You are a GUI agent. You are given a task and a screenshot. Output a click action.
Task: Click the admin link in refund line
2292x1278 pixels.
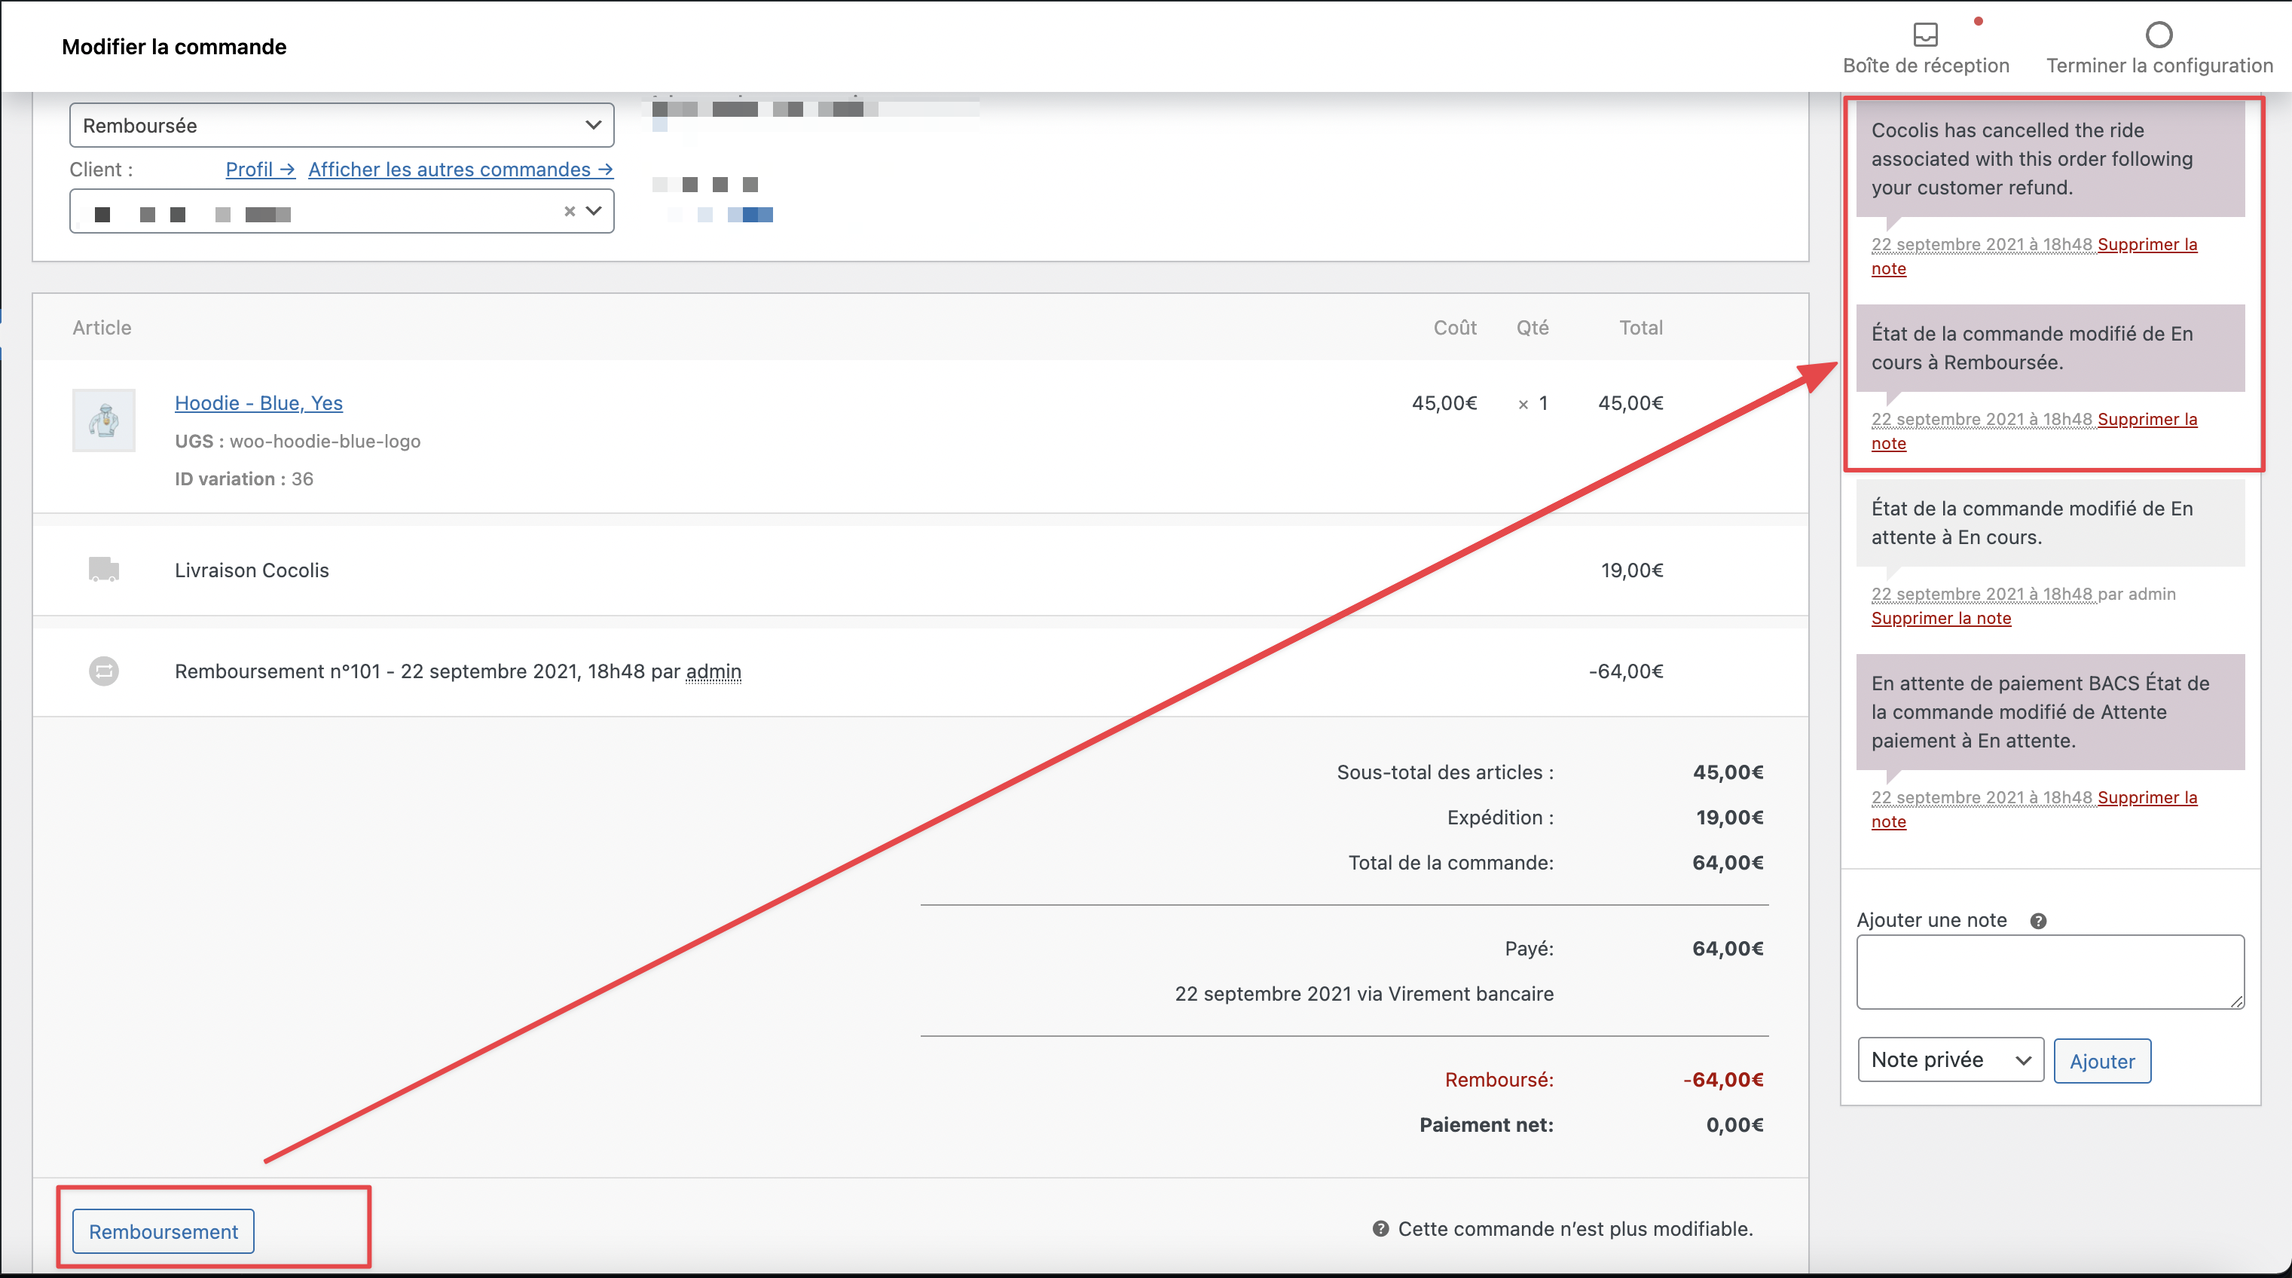tap(713, 672)
